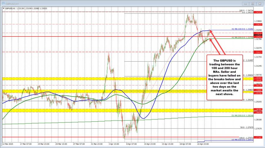Close the GBPUSD,H1 chart window
The image size is (265, 148).
(259, 4)
